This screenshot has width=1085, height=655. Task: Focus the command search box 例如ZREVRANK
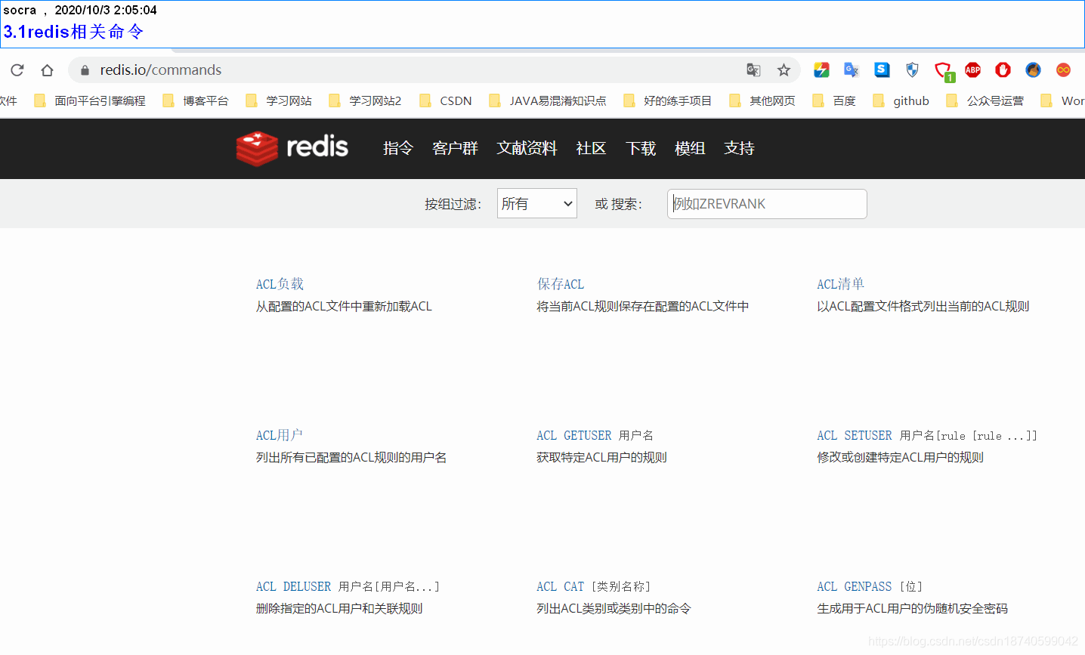[767, 204]
